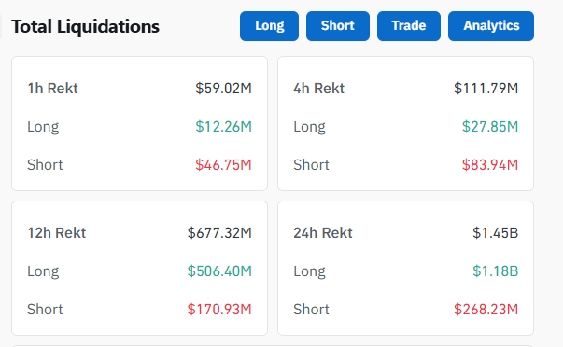Click 24h Short value $268.23M
The image size is (563, 347).
click(x=486, y=310)
